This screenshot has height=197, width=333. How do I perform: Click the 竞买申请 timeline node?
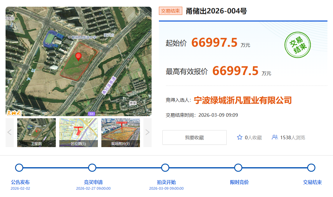[x=92, y=168]
